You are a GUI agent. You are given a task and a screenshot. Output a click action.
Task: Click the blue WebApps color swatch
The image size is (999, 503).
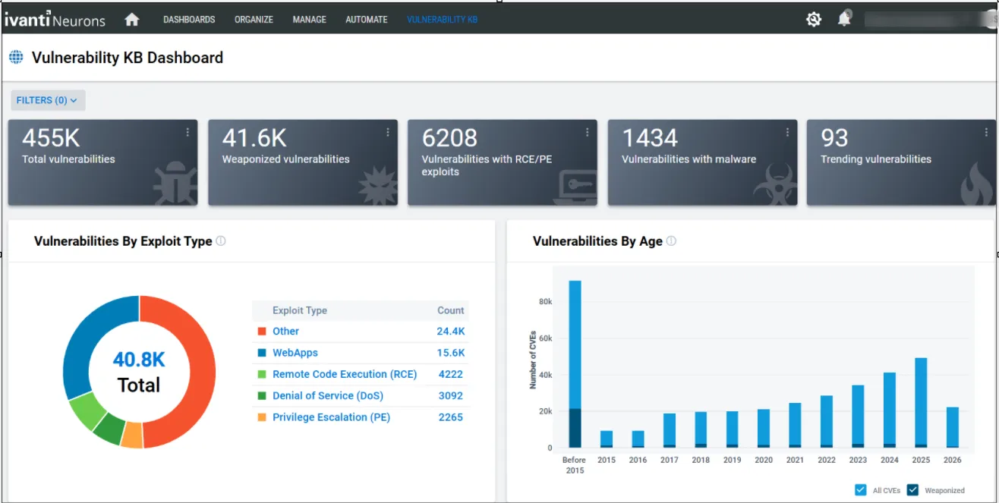click(262, 353)
